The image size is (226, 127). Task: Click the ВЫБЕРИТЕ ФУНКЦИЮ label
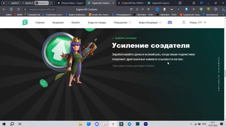pos(126,38)
